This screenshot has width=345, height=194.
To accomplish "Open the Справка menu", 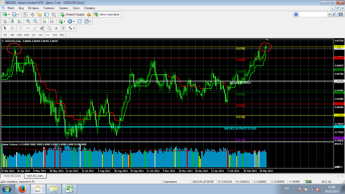I will tap(89, 8).
